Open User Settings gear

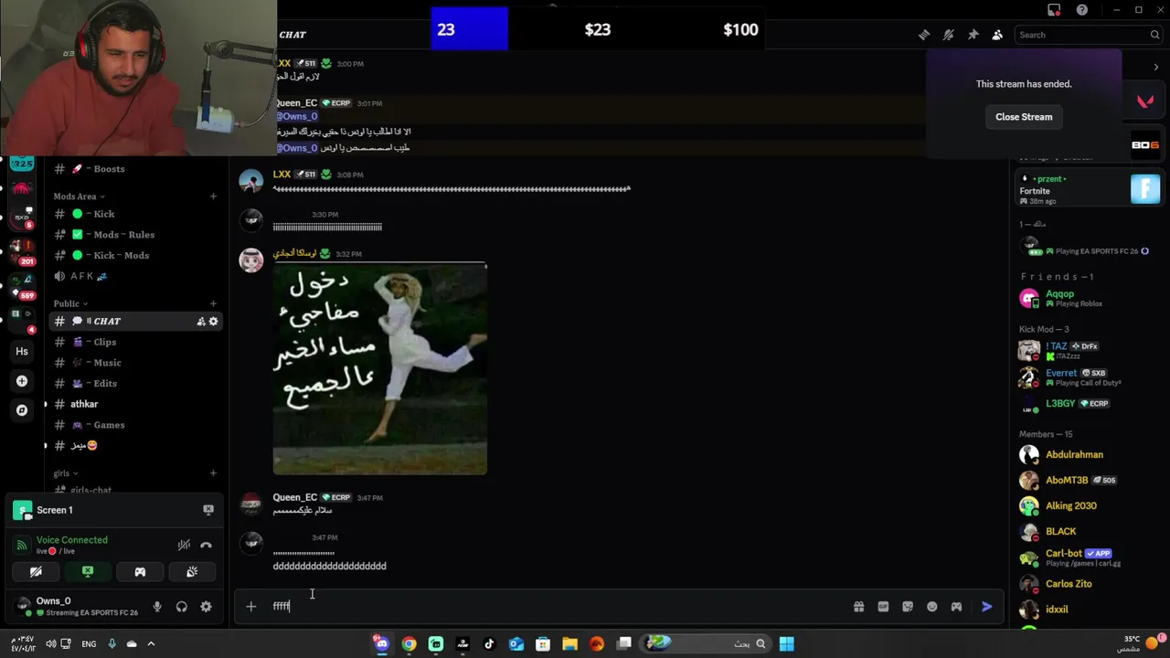206,607
